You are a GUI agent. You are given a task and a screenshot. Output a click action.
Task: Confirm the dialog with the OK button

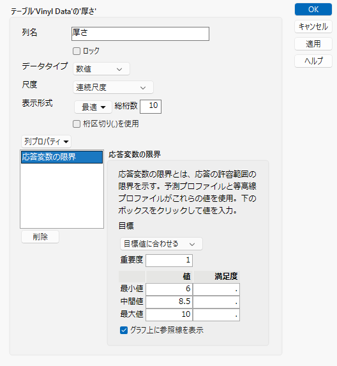(x=313, y=10)
